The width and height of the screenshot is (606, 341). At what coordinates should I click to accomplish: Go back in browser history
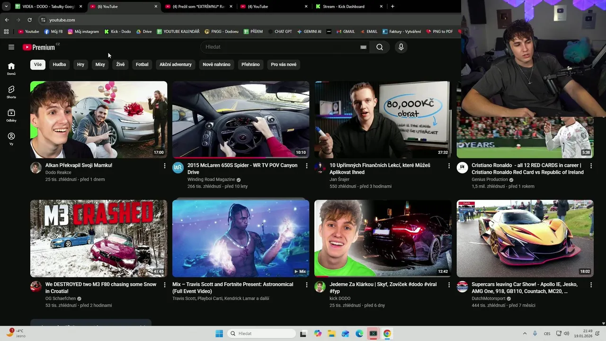pyautogui.click(x=7, y=20)
